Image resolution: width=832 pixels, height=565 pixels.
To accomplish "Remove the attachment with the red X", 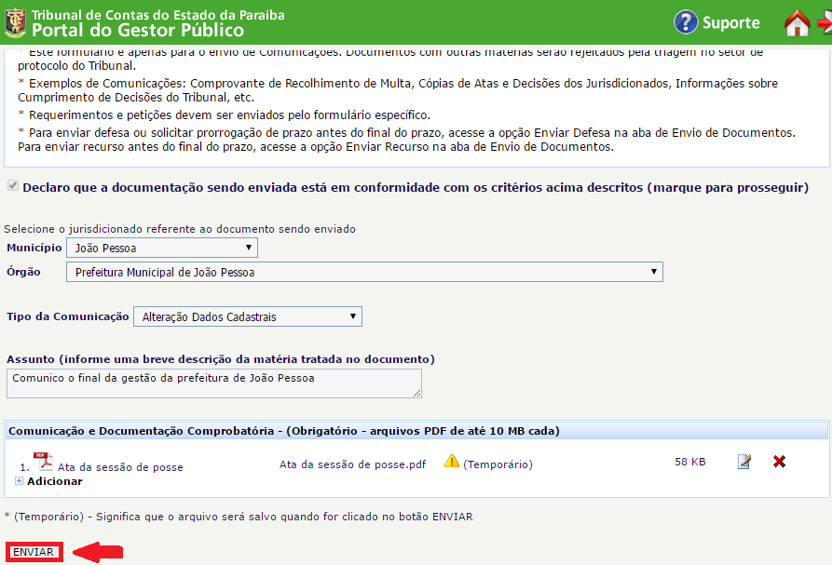I will tap(780, 462).
